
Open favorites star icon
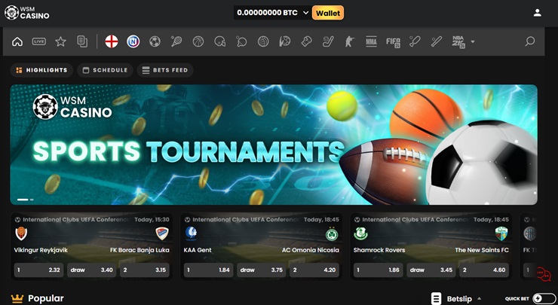[x=60, y=41]
